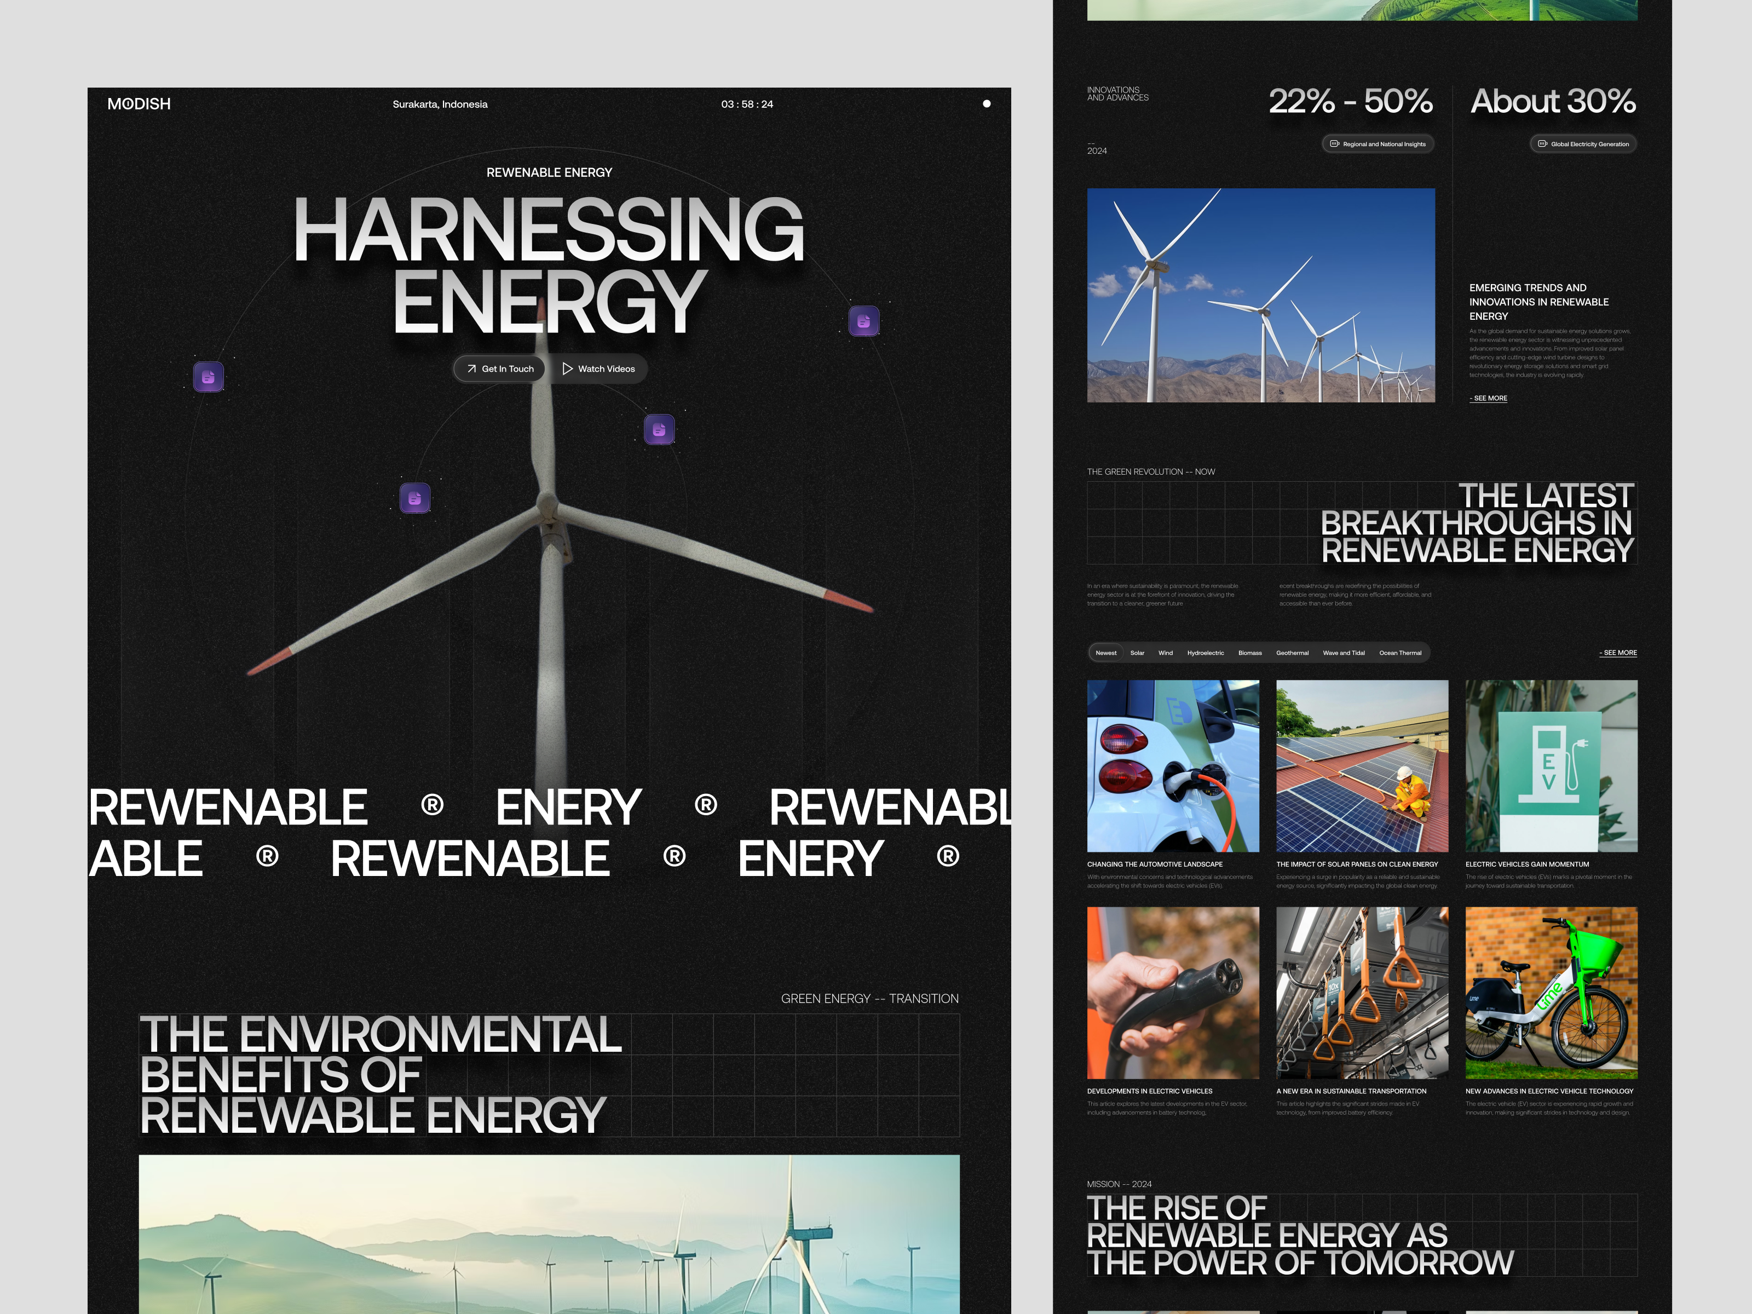Click the play icon inside Watch Videos button

(567, 368)
